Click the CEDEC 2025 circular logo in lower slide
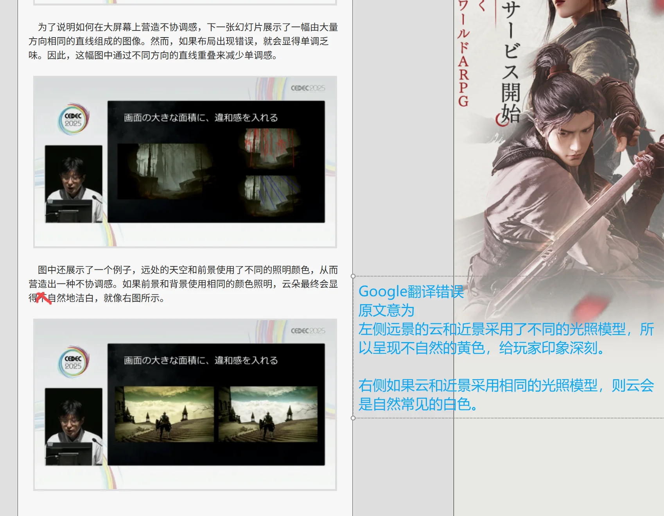Image resolution: width=664 pixels, height=516 pixels. (x=74, y=362)
